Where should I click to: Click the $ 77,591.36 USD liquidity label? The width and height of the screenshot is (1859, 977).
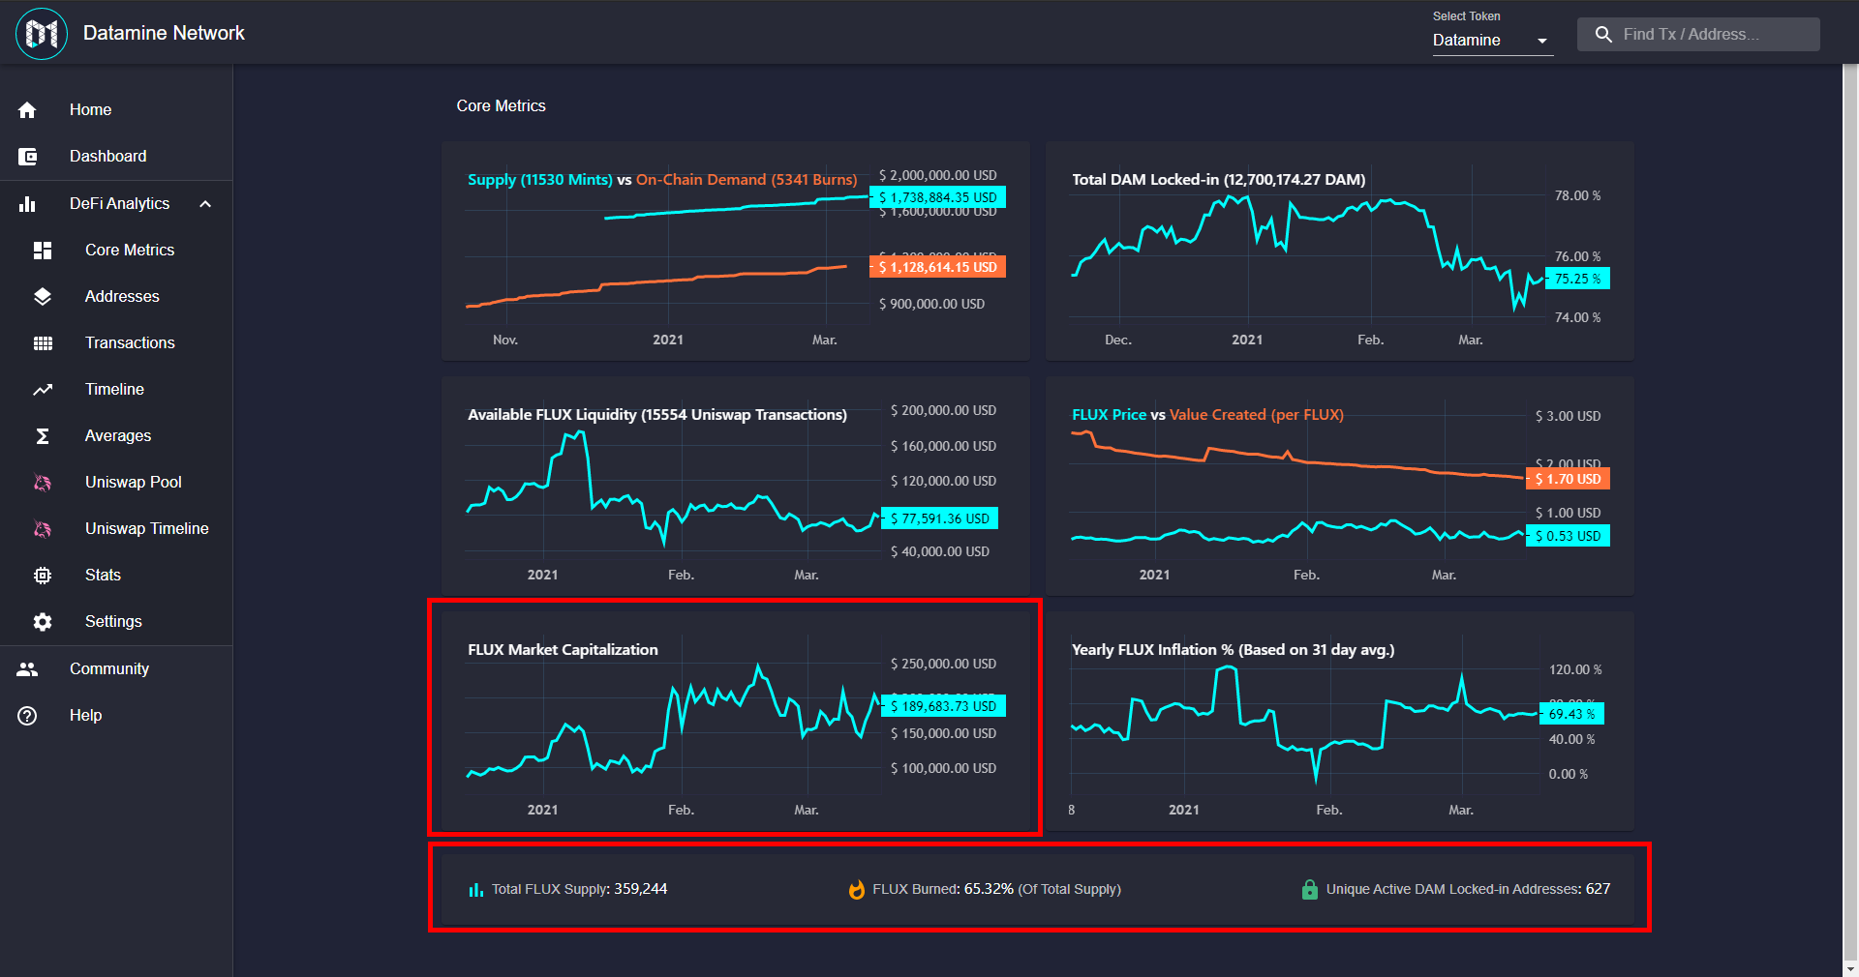[x=940, y=519]
